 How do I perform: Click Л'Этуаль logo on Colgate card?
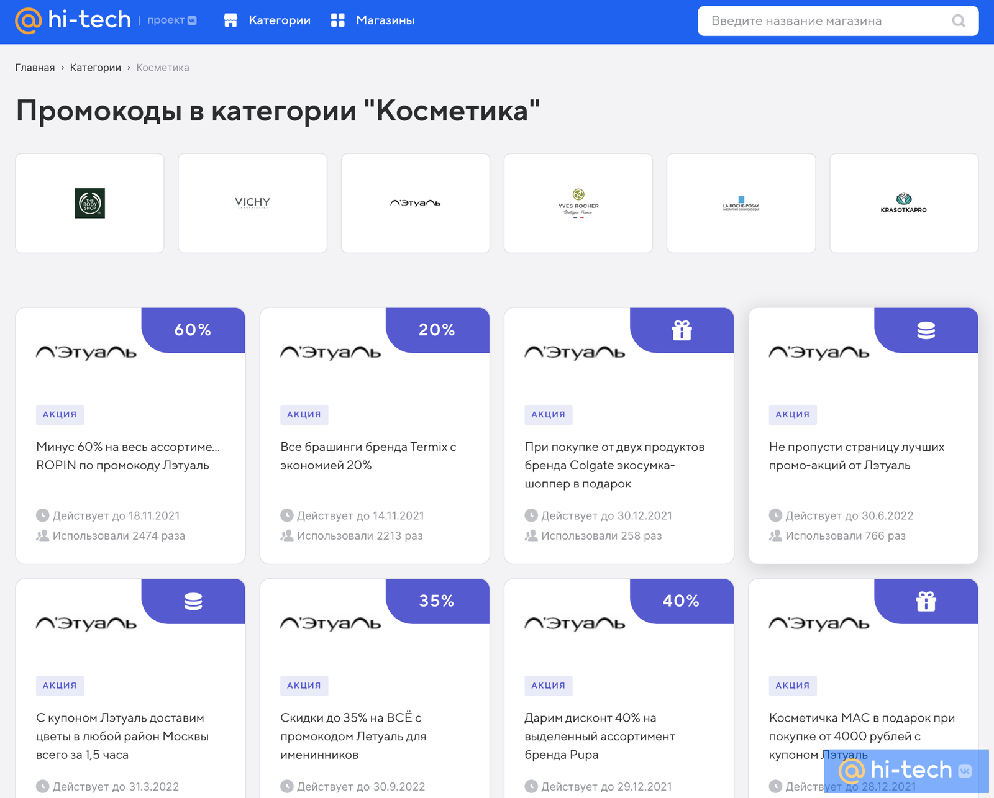[575, 352]
